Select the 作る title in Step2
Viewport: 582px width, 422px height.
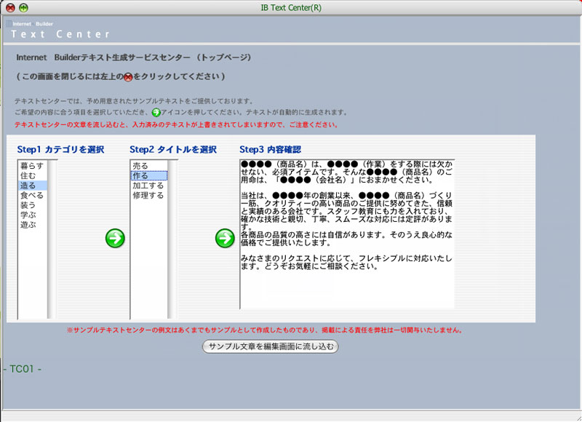140,176
